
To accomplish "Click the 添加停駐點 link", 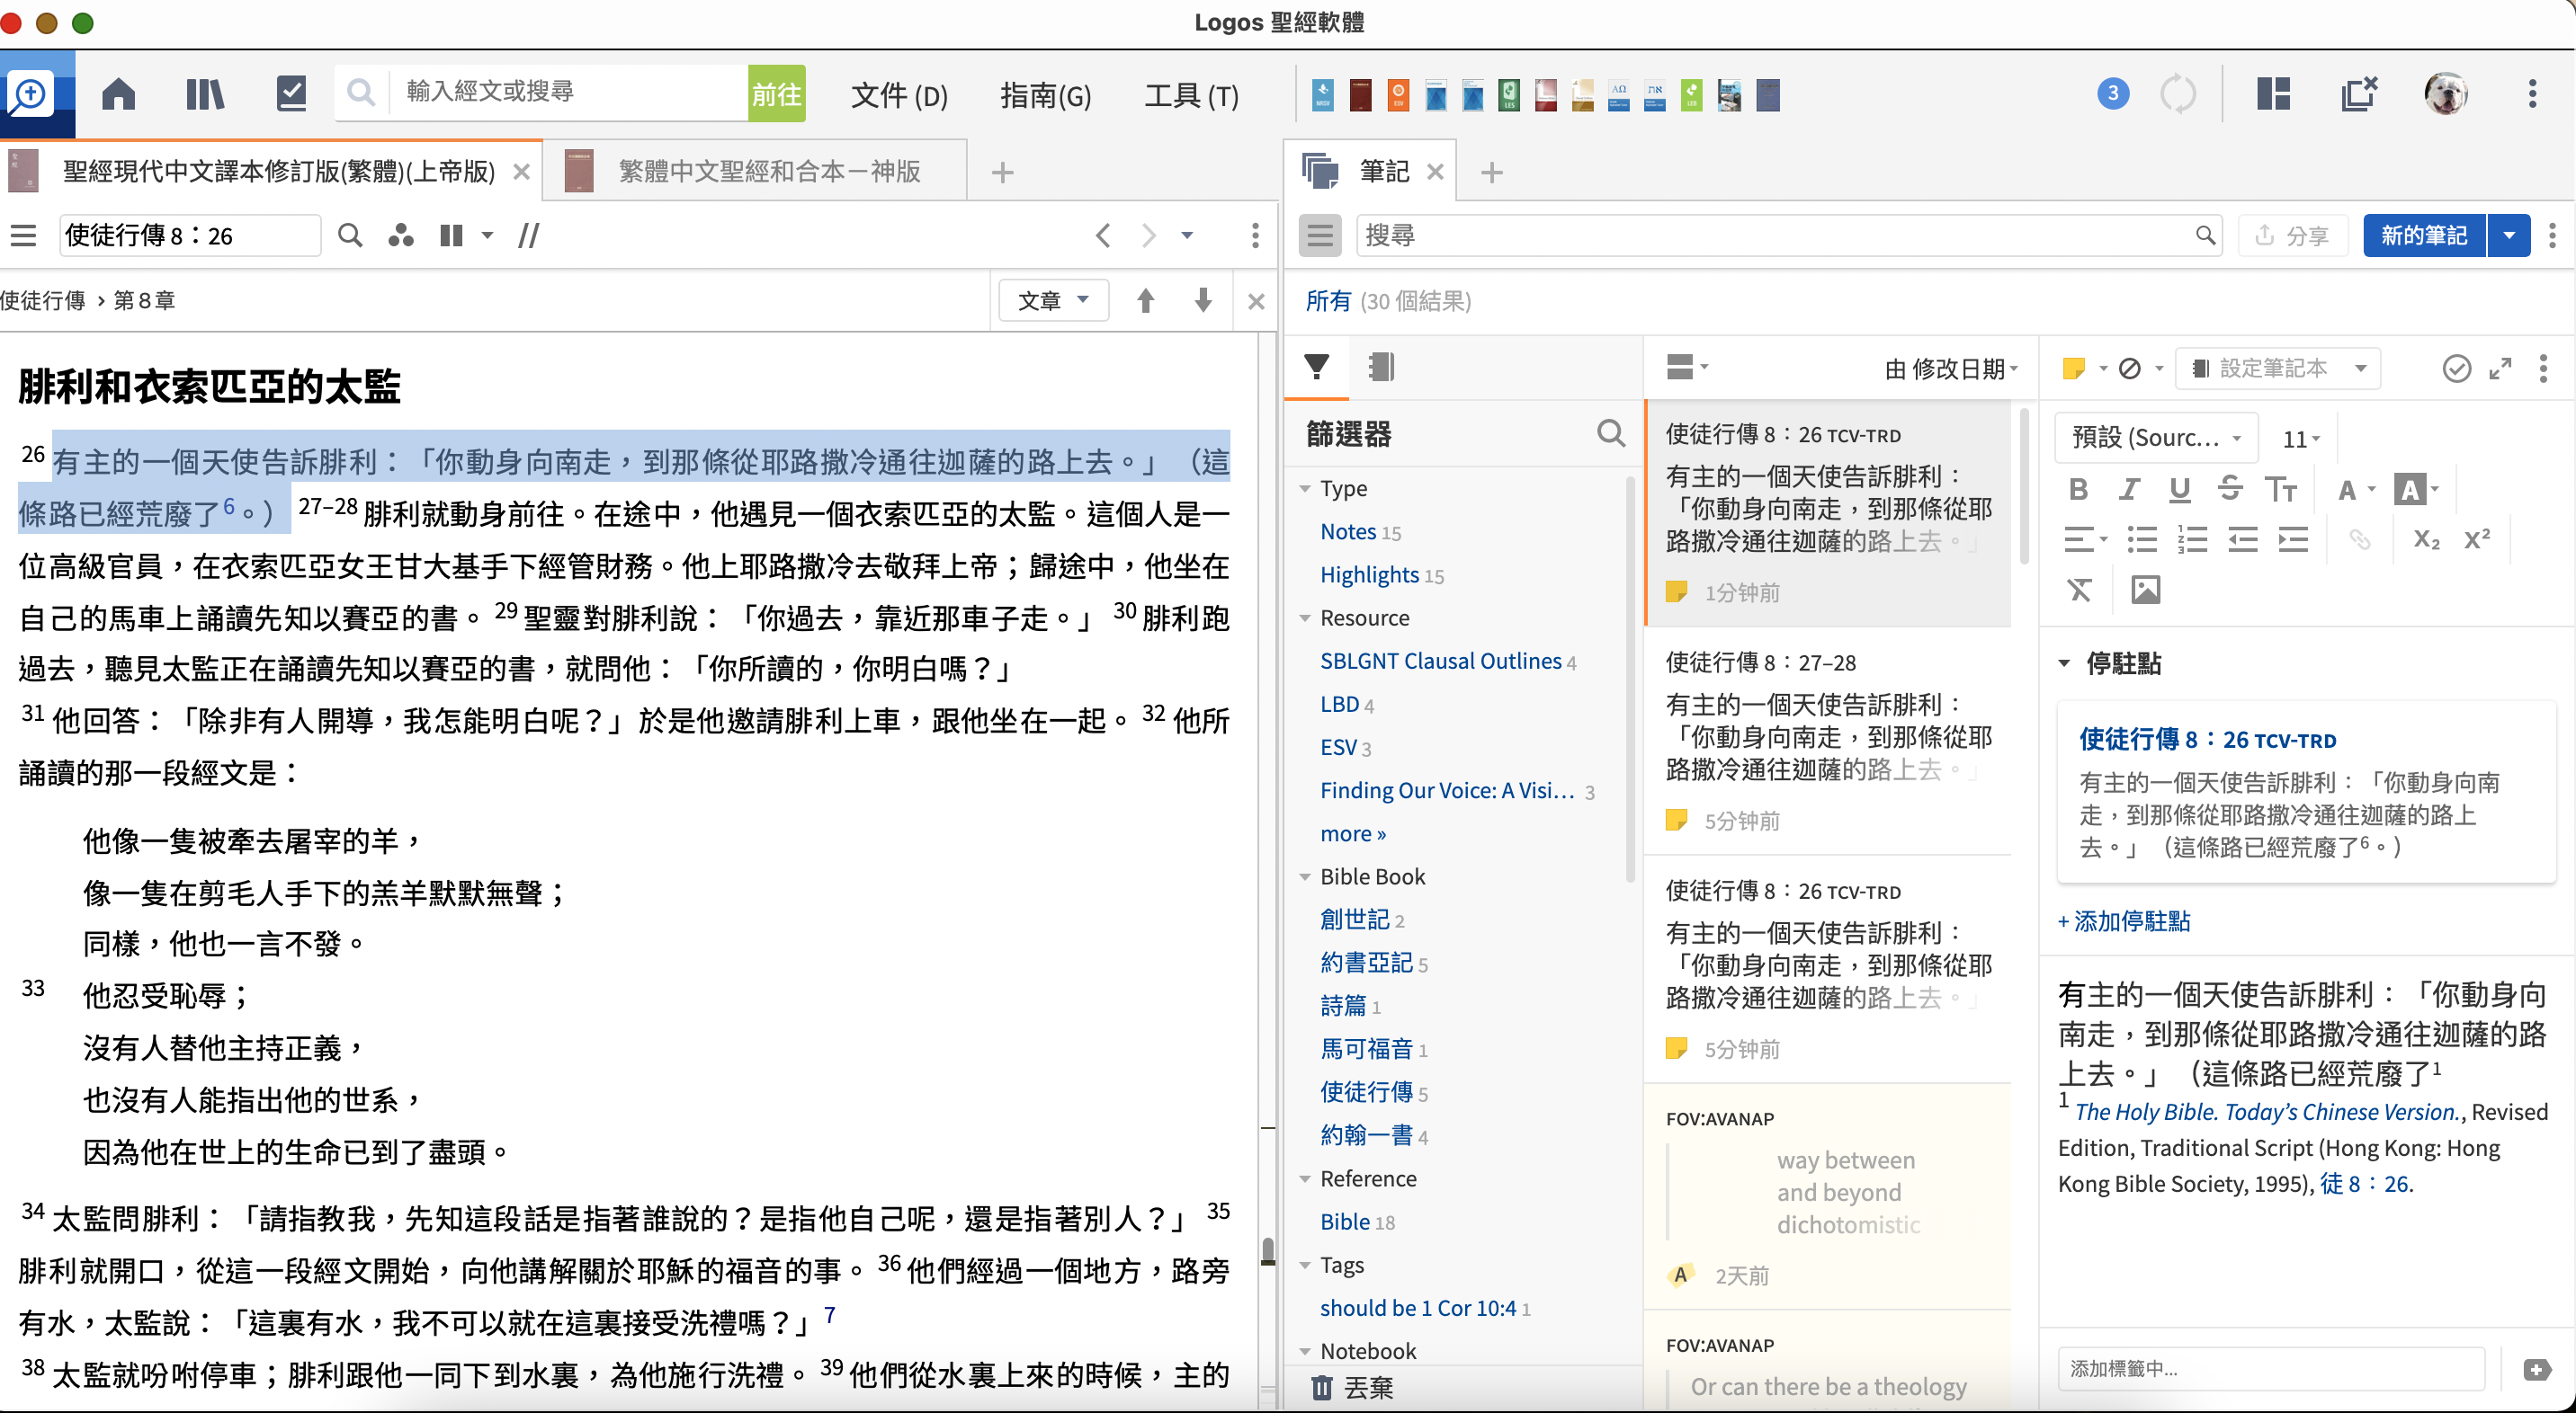I will [2124, 921].
